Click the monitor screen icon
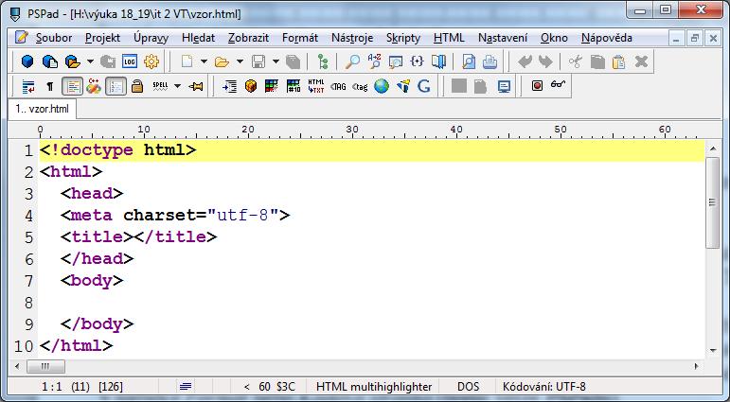The height and width of the screenshot is (402, 730). [x=504, y=86]
